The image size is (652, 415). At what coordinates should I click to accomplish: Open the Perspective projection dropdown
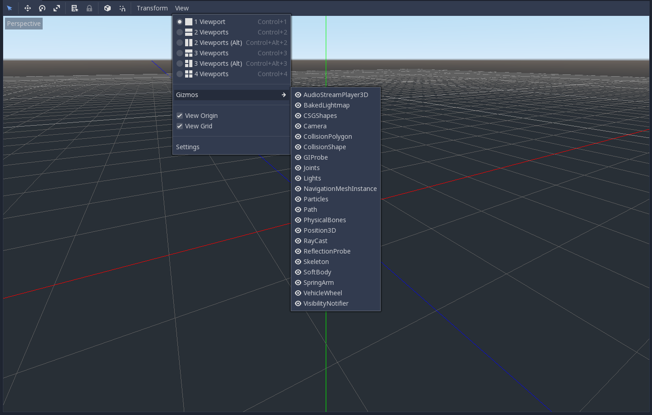pos(23,23)
